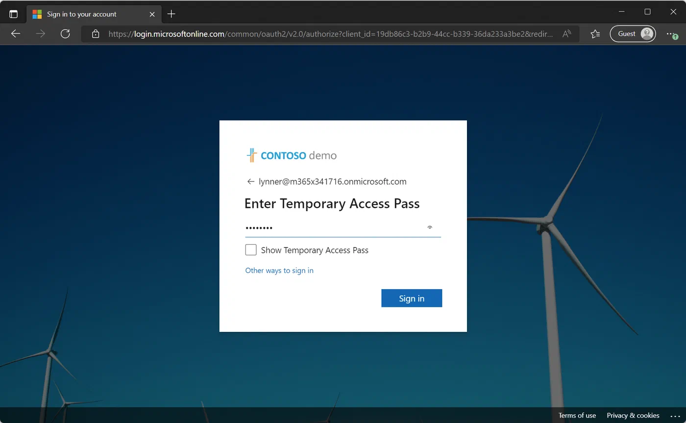Image resolution: width=686 pixels, height=423 pixels.
Task: Open the Privacy & cookies link
Action: coord(633,416)
